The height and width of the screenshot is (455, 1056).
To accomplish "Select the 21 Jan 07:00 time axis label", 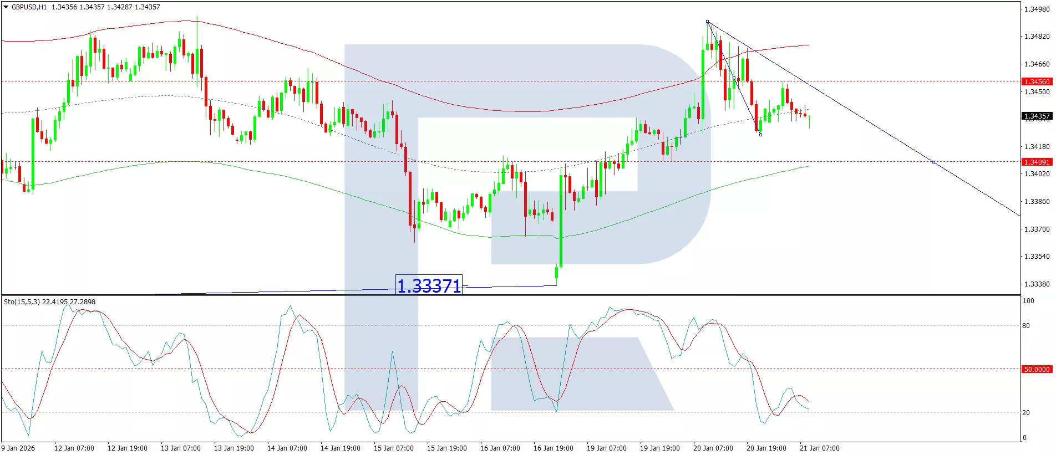I will (819, 448).
